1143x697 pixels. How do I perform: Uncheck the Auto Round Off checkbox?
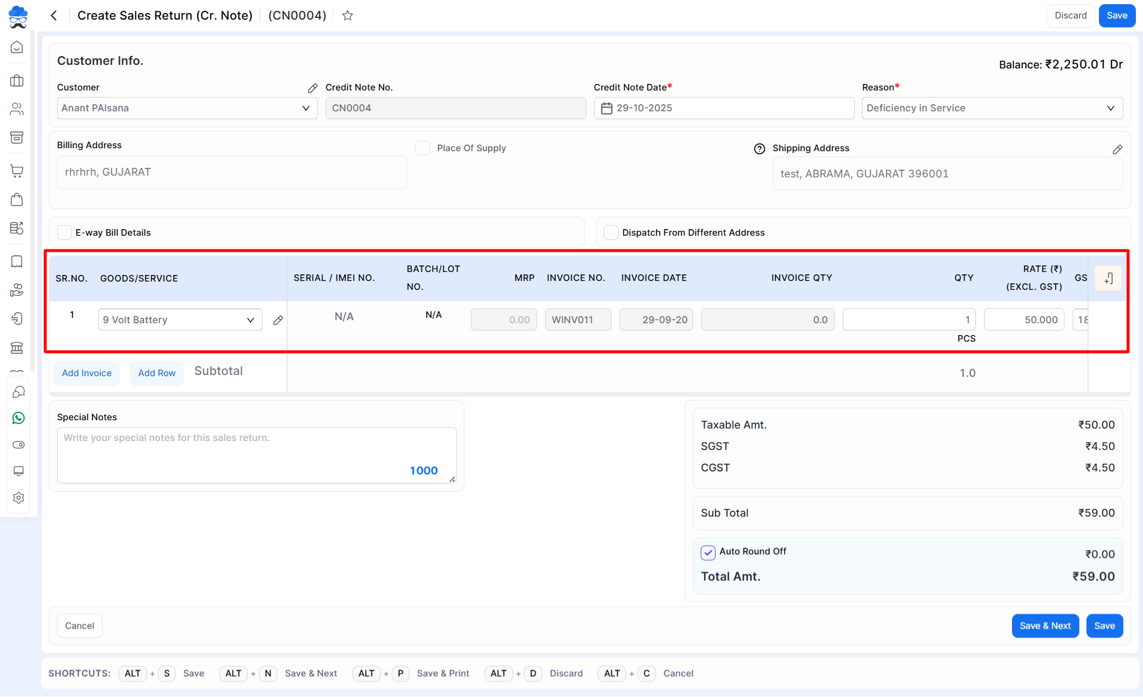point(708,552)
